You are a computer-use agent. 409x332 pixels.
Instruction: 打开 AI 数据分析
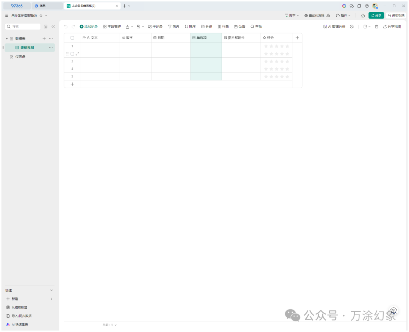pyautogui.click(x=335, y=27)
